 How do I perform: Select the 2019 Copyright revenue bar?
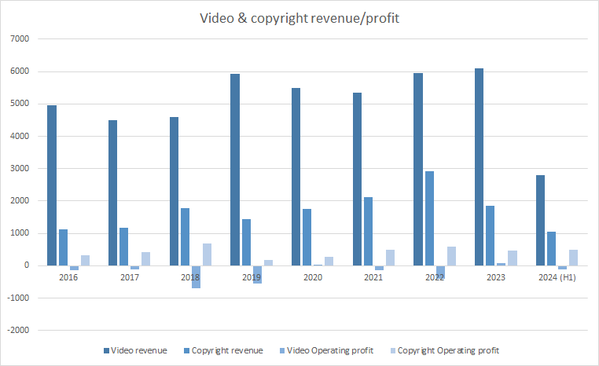[x=246, y=243]
